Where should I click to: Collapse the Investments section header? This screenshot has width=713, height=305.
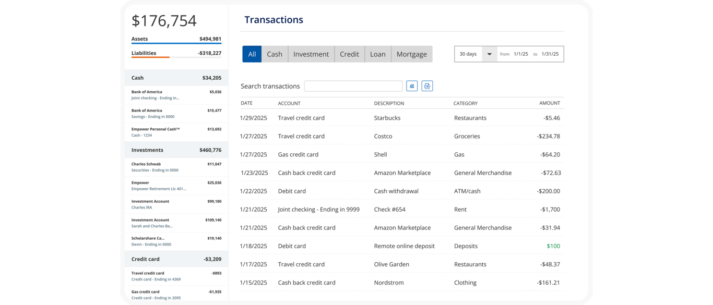pos(176,150)
